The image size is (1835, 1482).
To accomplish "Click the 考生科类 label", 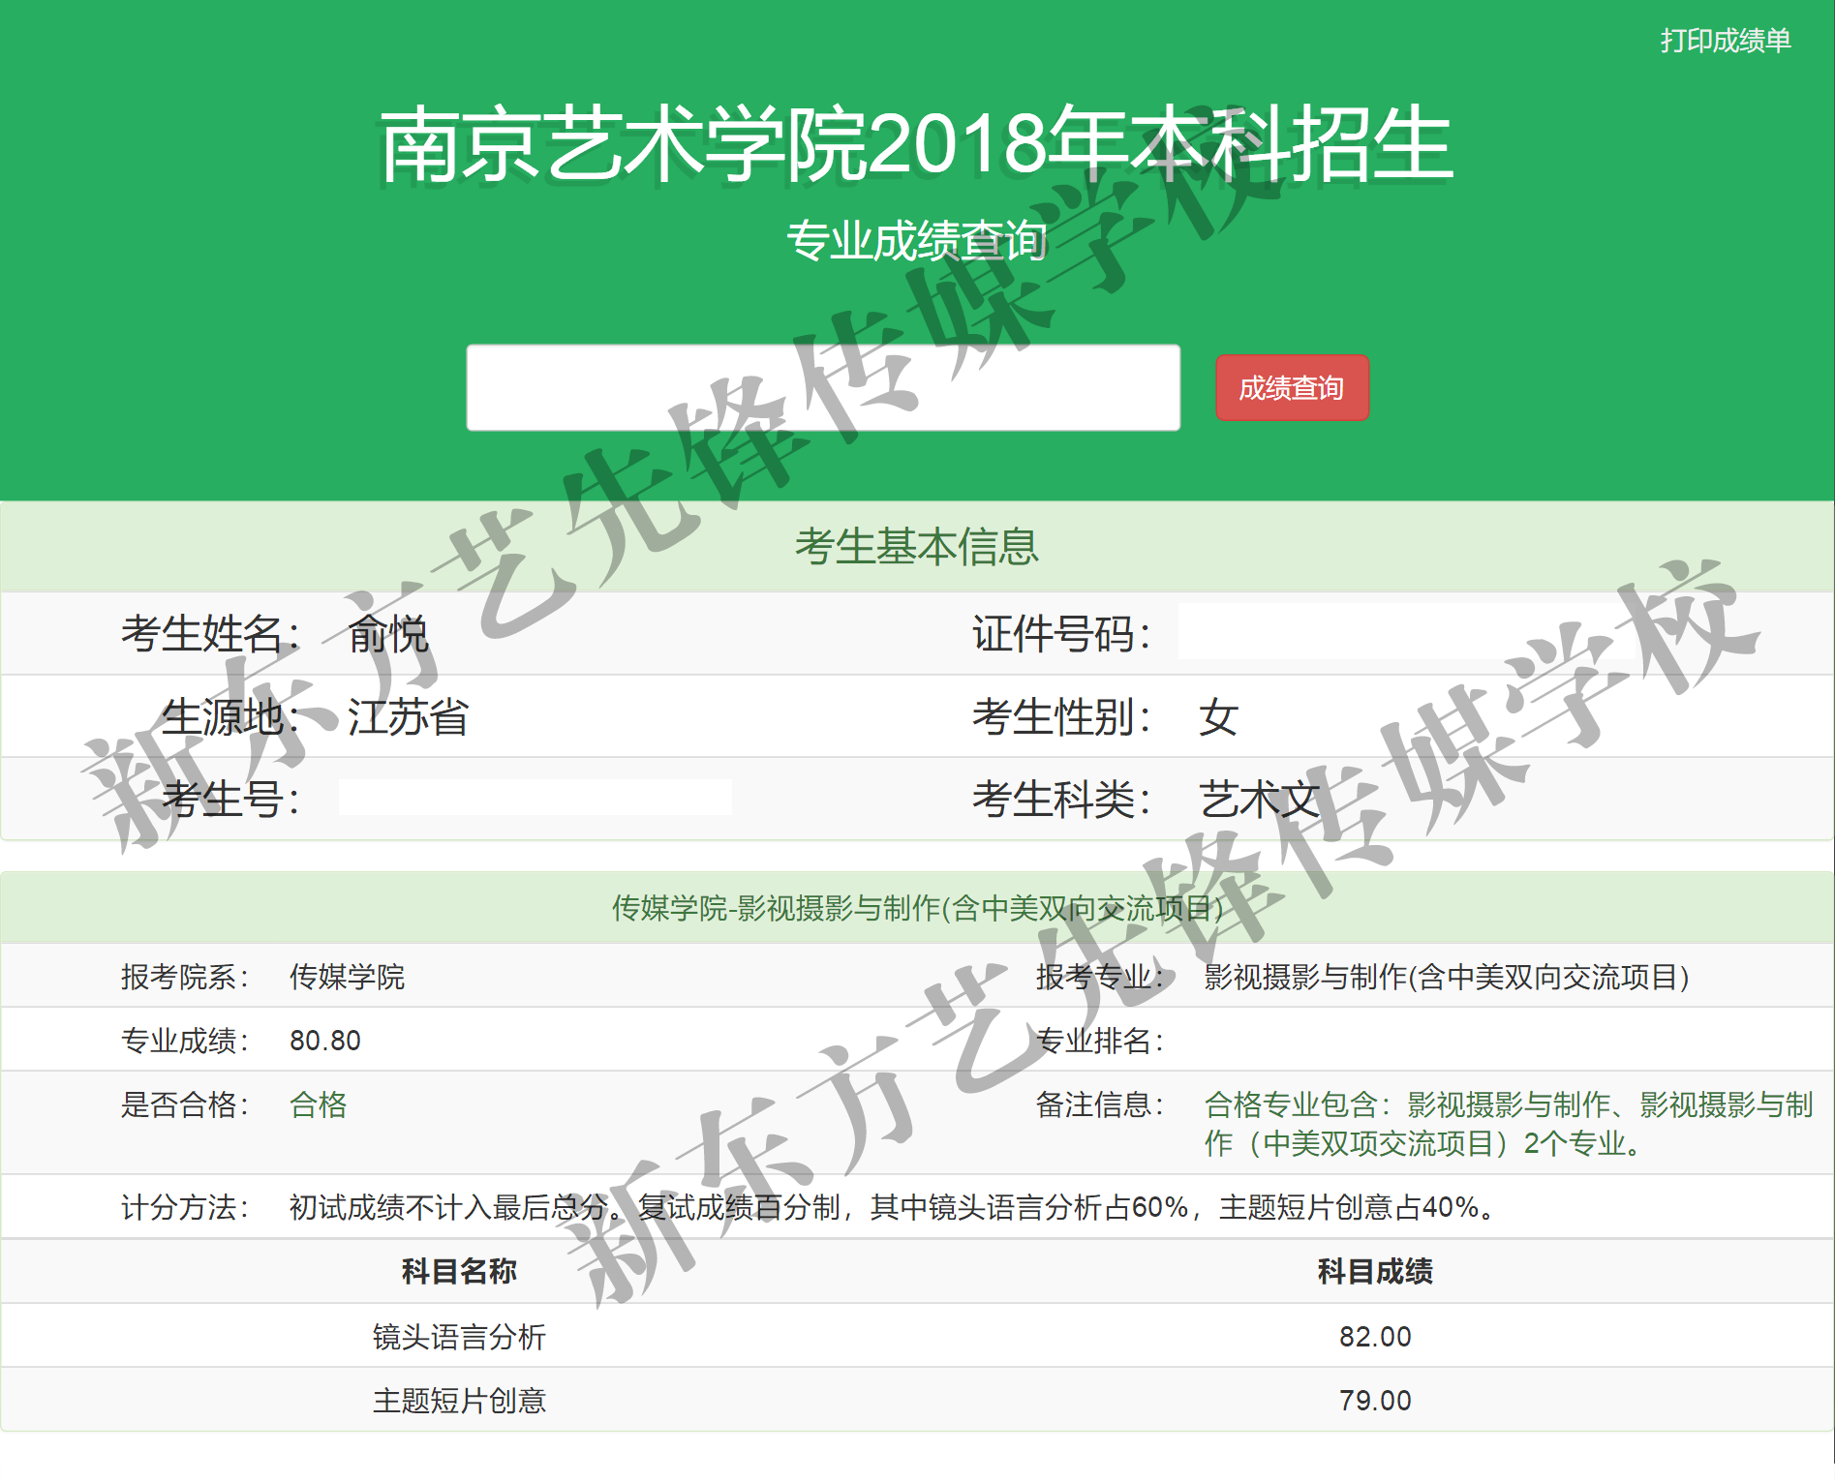I will pos(1062,800).
